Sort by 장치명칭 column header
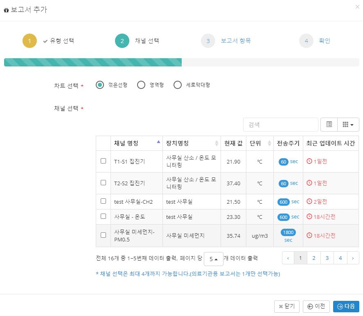The width and height of the screenshot is (363, 316). click(x=192, y=143)
